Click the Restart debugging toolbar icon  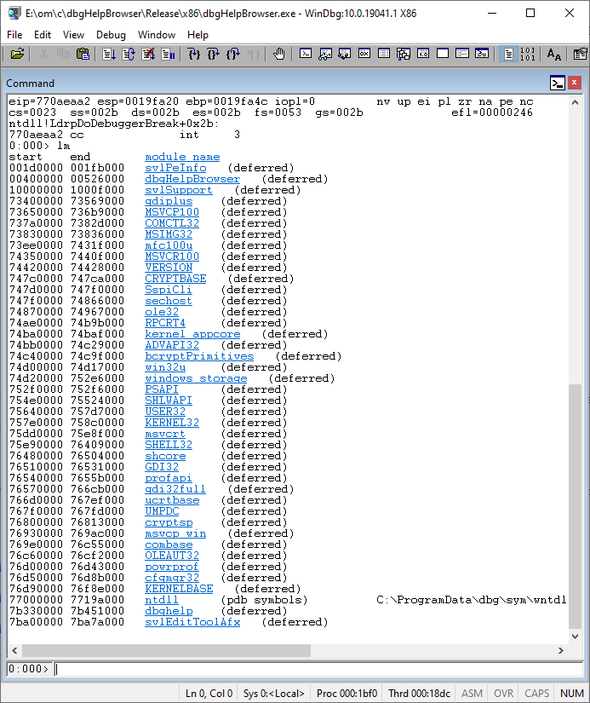pos(129,55)
